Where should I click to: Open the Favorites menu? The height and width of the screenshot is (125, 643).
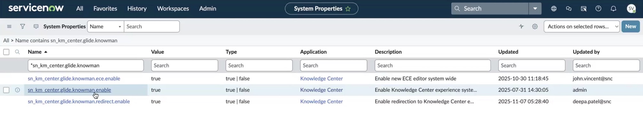click(105, 9)
